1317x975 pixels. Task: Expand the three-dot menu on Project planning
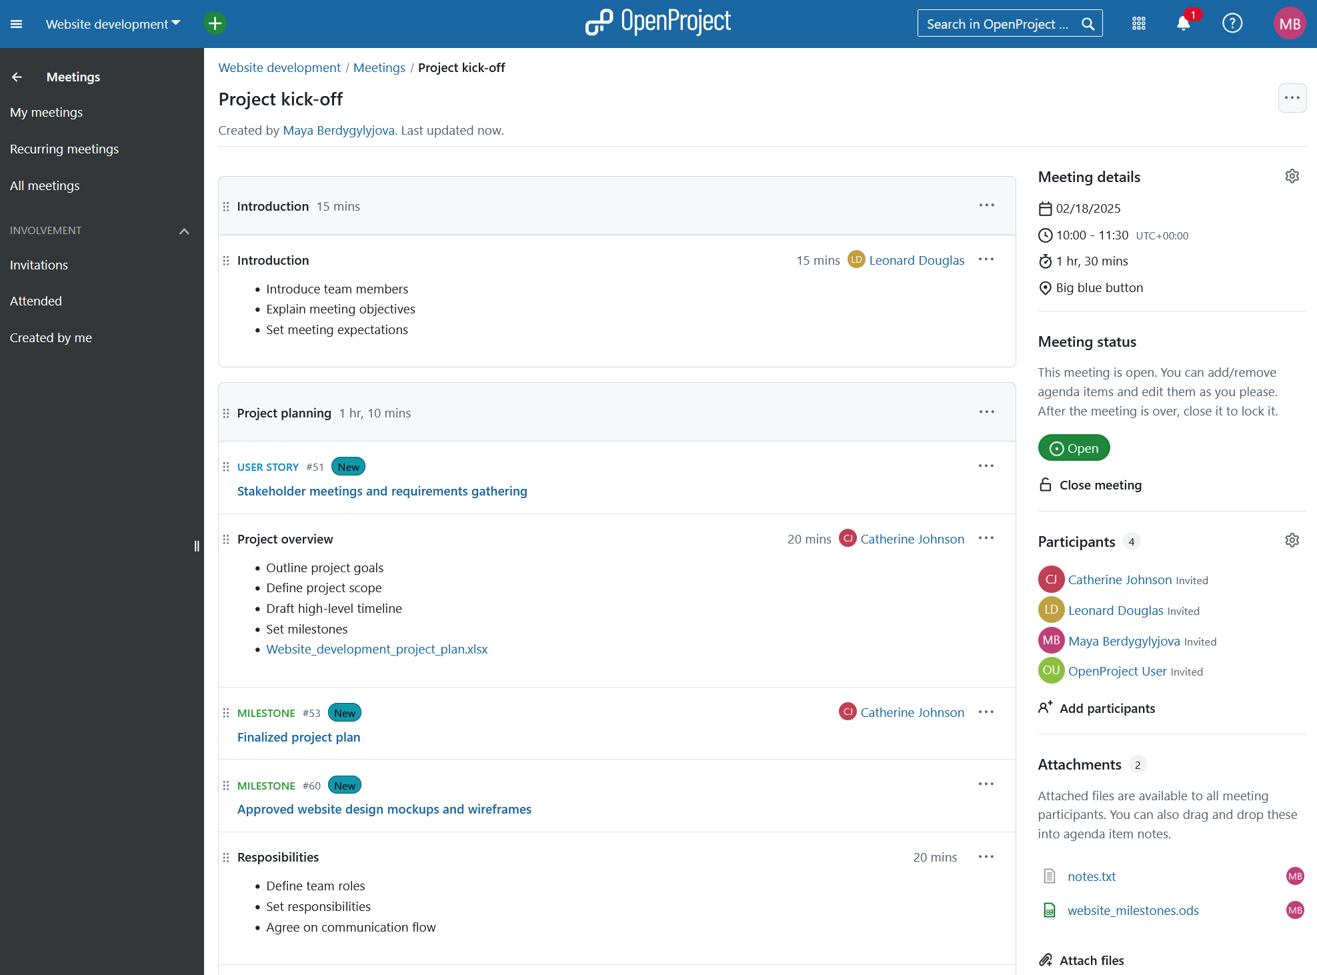(x=986, y=411)
